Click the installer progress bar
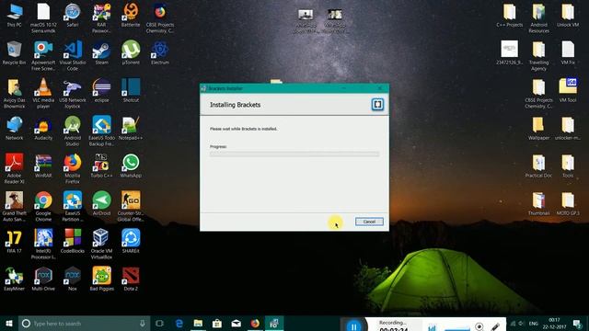This screenshot has height=331, width=589. click(x=294, y=154)
